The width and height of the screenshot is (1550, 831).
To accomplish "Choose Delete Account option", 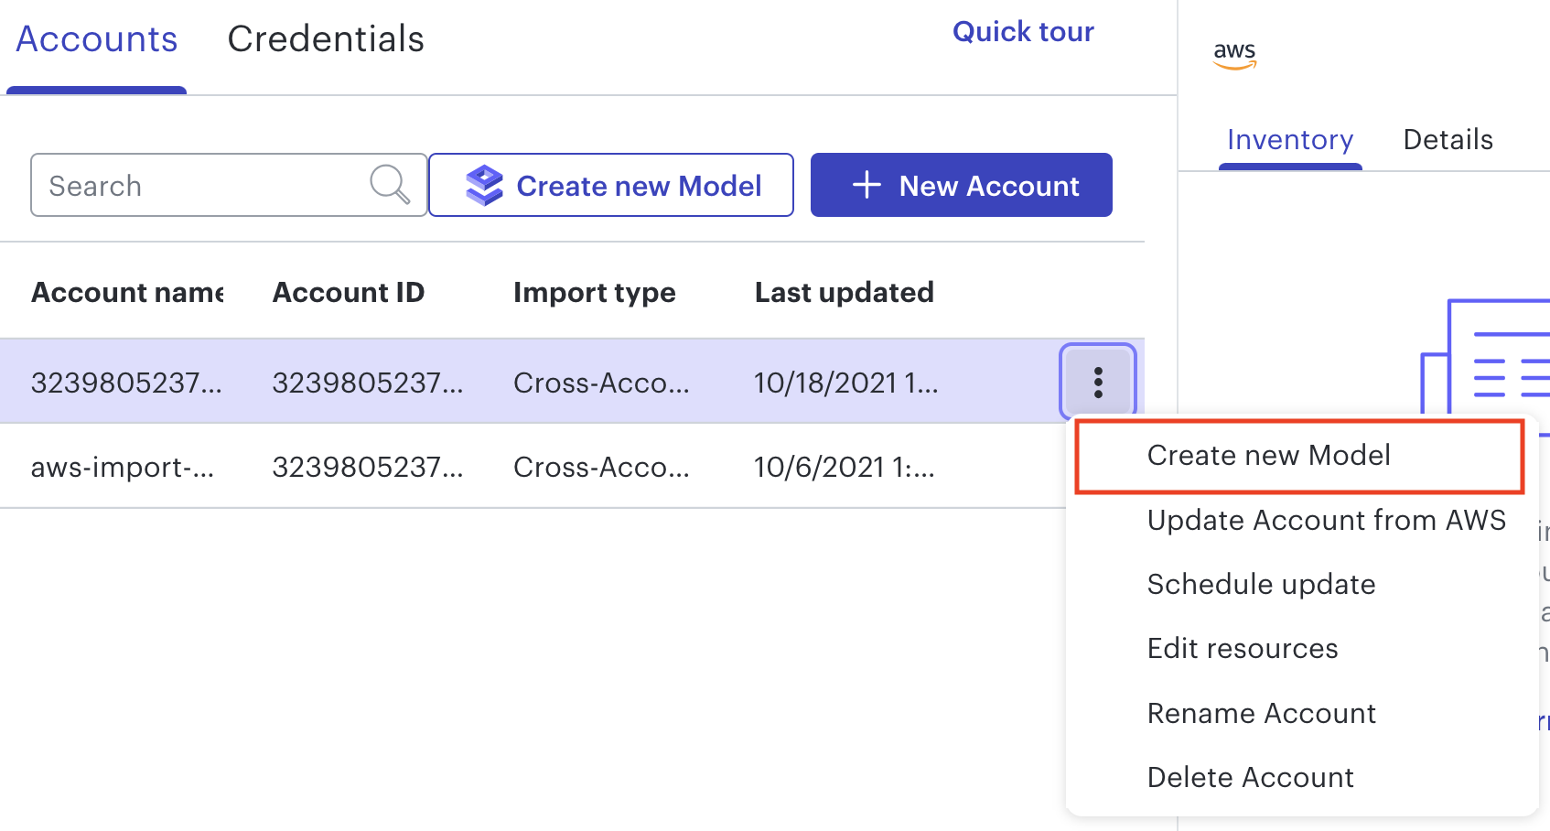I will 1250,776.
